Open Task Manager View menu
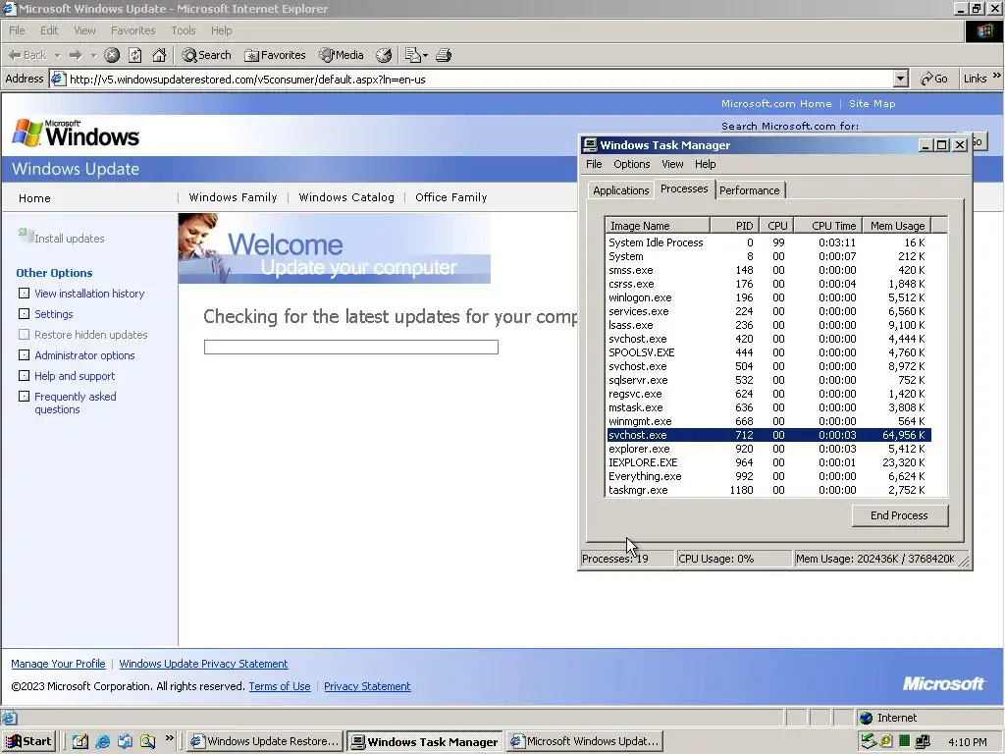This screenshot has height=754, width=1005. [x=672, y=164]
